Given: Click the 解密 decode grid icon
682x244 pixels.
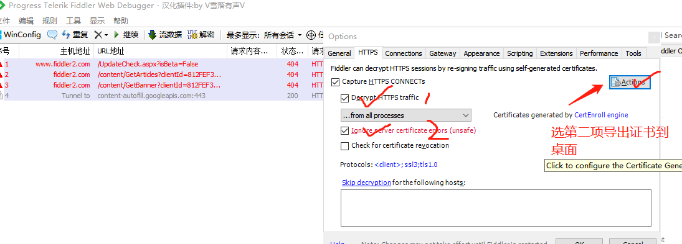Looking at the screenshot, I should [x=192, y=35].
